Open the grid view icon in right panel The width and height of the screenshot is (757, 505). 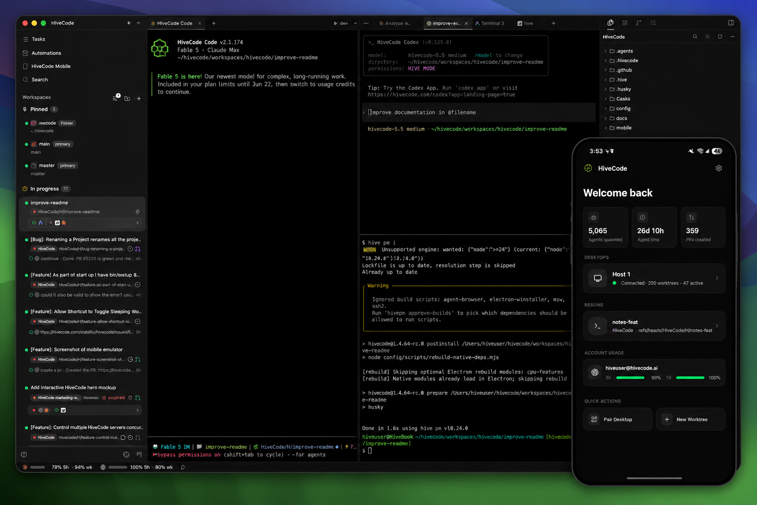pyautogui.click(x=624, y=23)
